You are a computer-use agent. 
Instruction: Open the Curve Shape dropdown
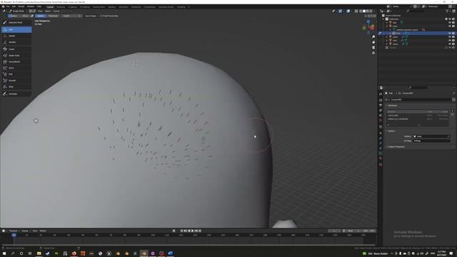(x=91, y=16)
